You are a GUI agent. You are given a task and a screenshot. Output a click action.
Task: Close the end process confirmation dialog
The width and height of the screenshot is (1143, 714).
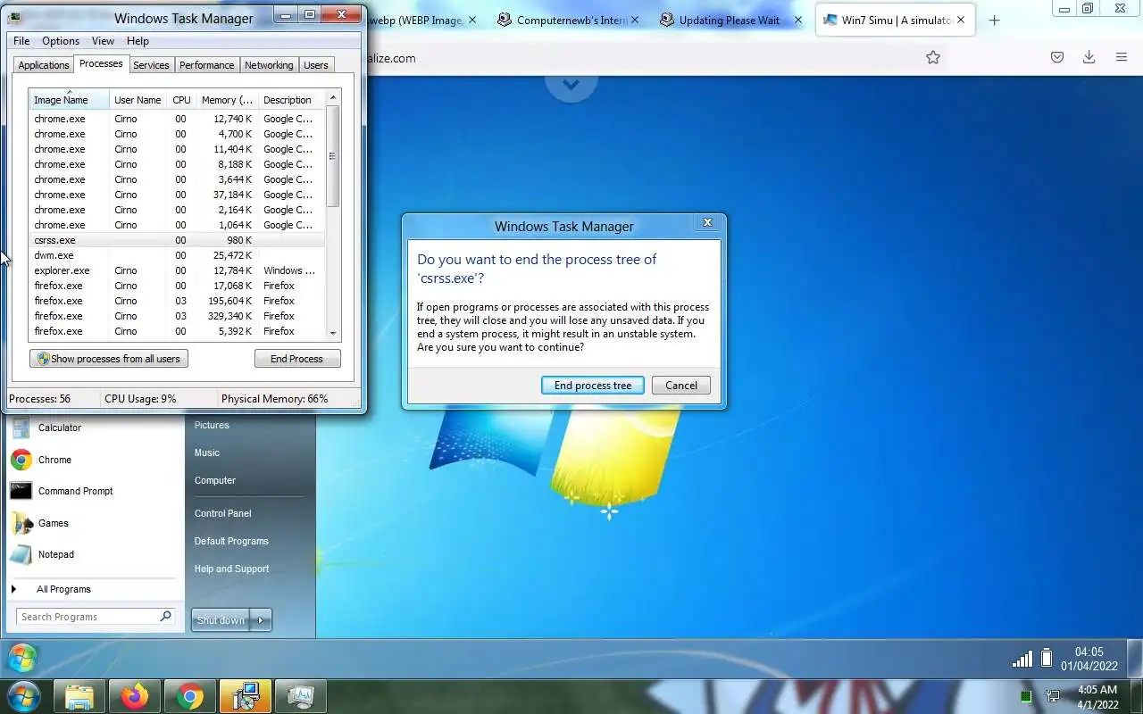click(707, 222)
